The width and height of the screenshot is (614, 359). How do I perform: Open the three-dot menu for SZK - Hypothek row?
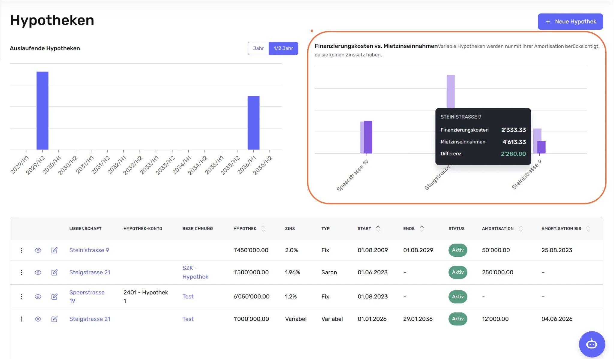tap(21, 272)
